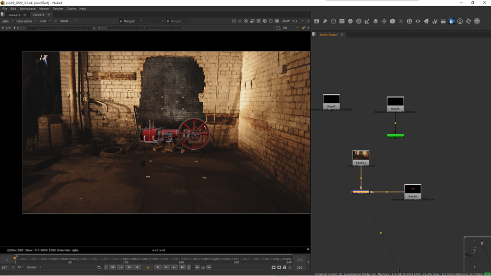Open the Keyer nodes arrow icon
Viewport: 491px width, 276px height.
(367, 21)
